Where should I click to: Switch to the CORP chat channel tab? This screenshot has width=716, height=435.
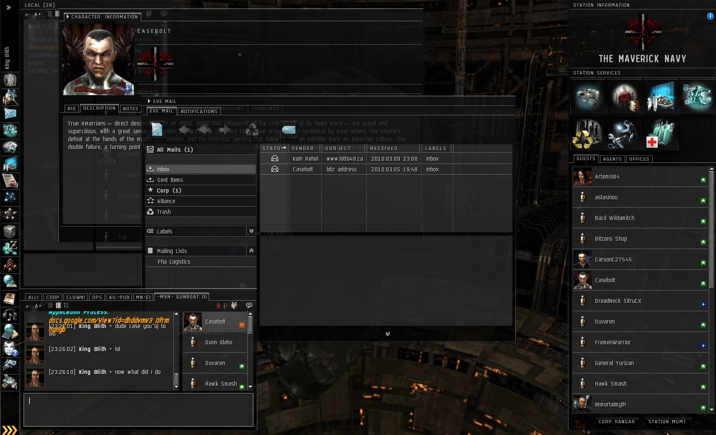coord(53,297)
